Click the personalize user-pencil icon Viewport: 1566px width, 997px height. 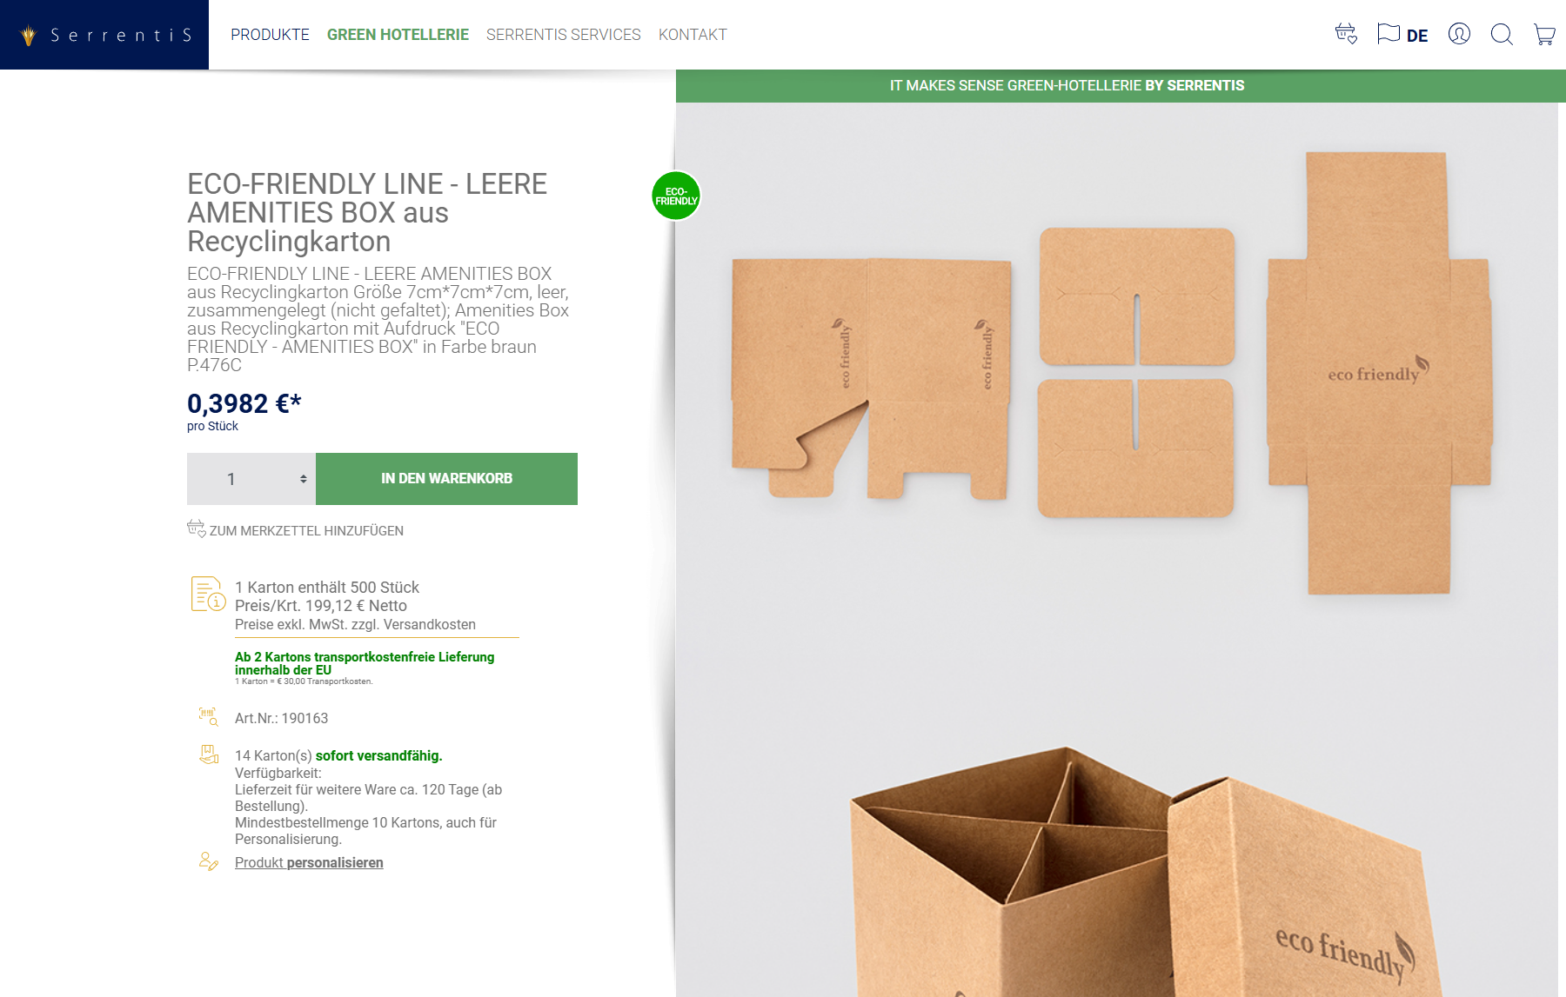(x=208, y=861)
